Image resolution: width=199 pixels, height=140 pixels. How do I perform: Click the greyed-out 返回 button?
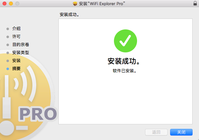(x=156, y=132)
